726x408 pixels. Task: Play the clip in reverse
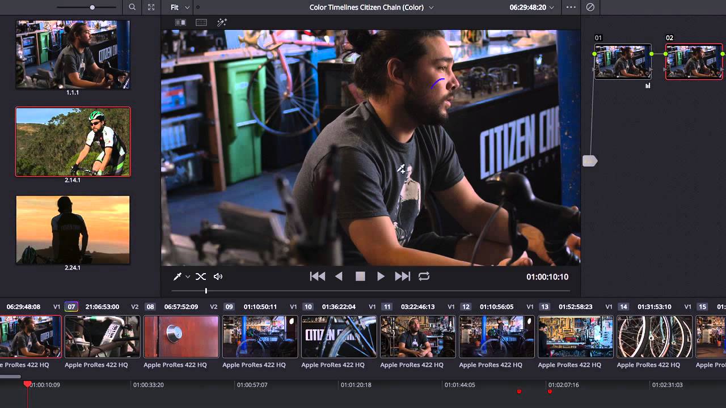pyautogui.click(x=339, y=277)
